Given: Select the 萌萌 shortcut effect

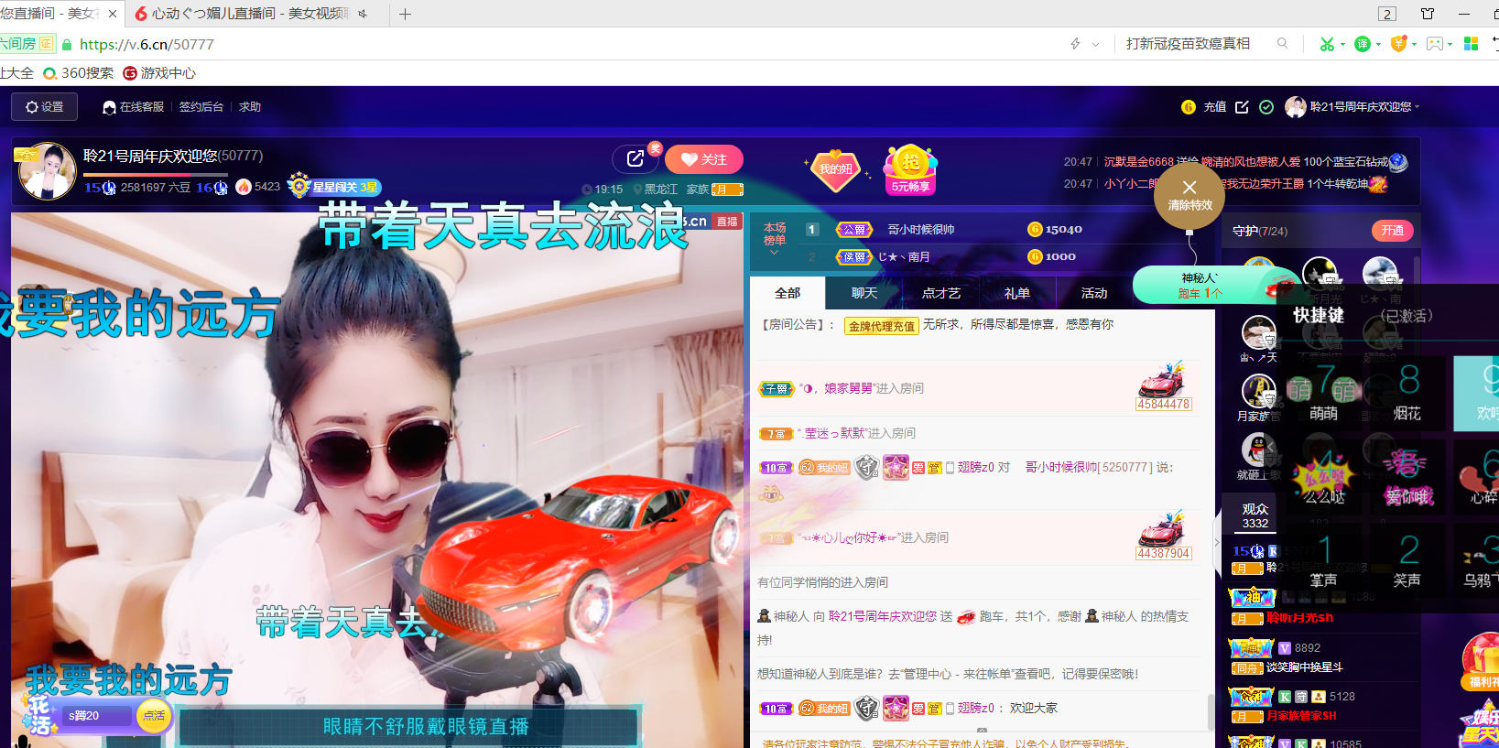Looking at the screenshot, I should pyautogui.click(x=1323, y=392).
